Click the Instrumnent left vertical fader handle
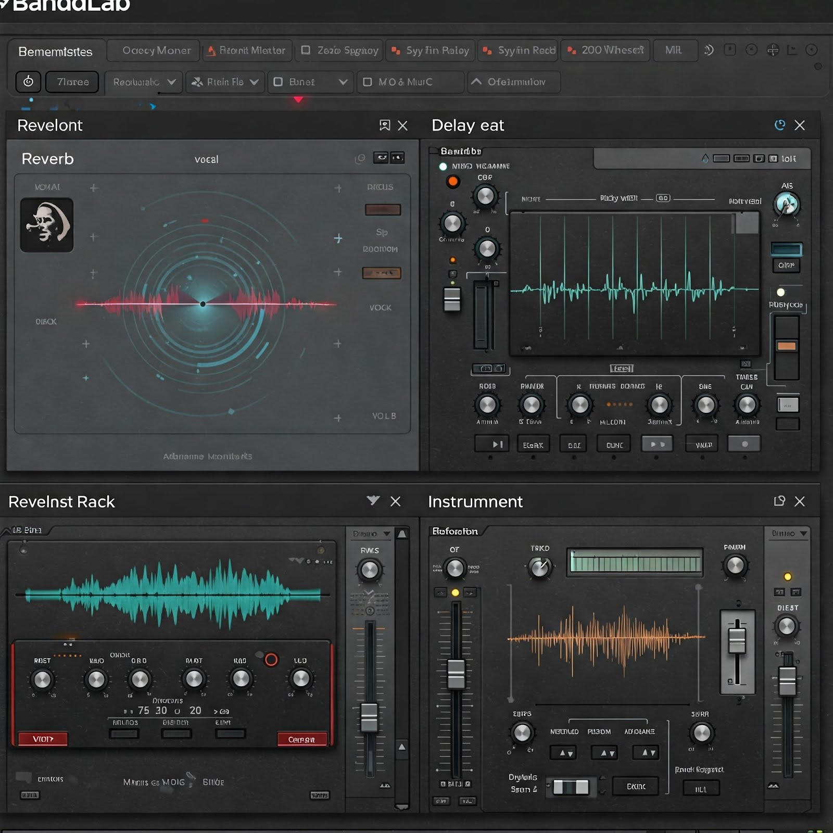The image size is (833, 833). 456,674
